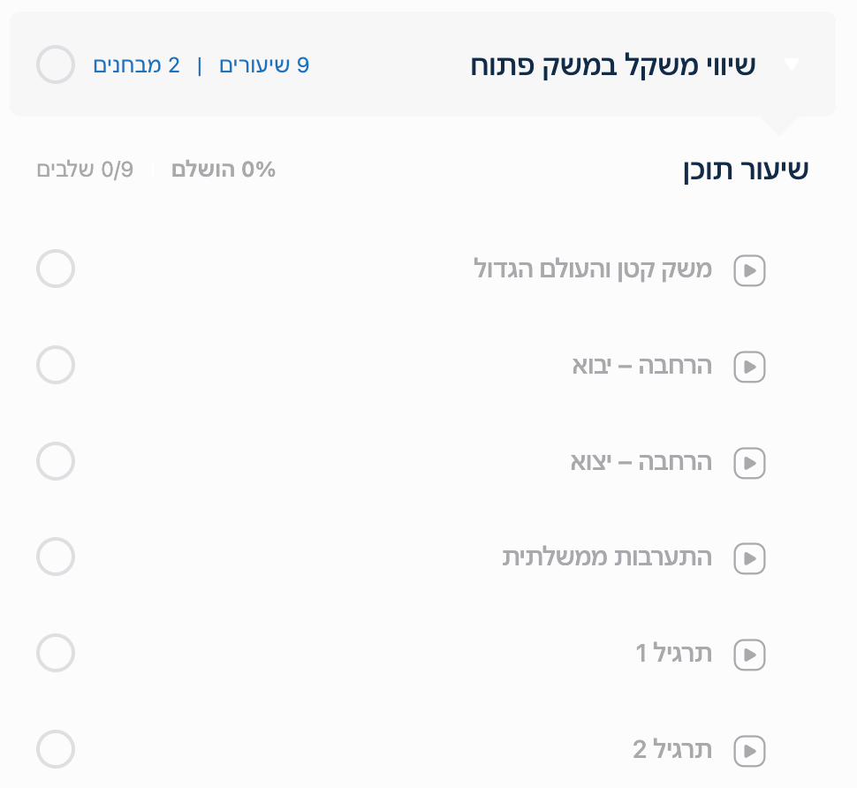Toggle completion circle for 'הרחבה – יבוא'

(x=56, y=365)
